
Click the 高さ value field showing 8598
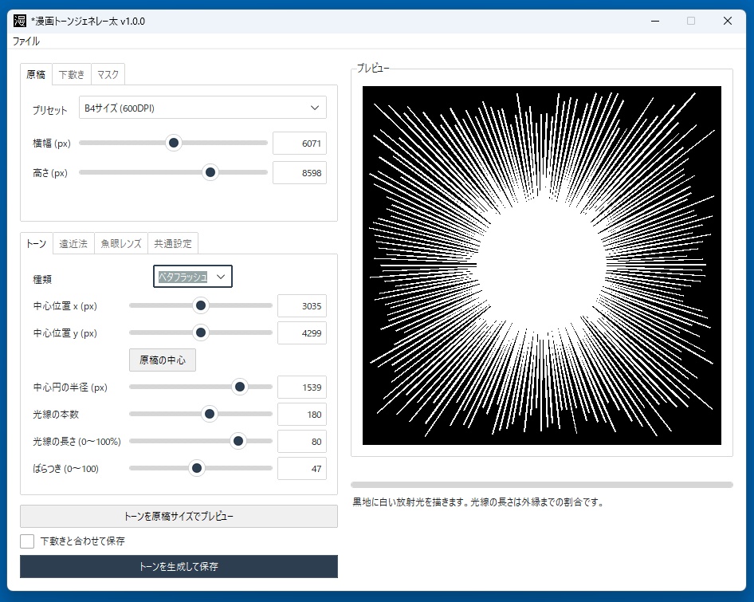pyautogui.click(x=300, y=173)
